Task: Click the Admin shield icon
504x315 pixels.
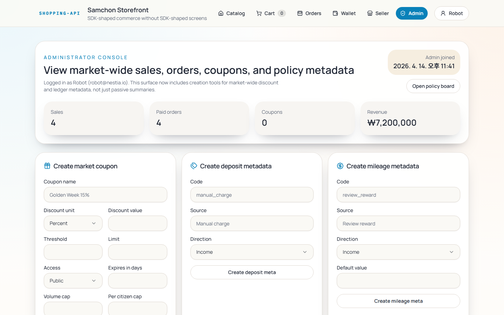Action: pyautogui.click(x=403, y=13)
